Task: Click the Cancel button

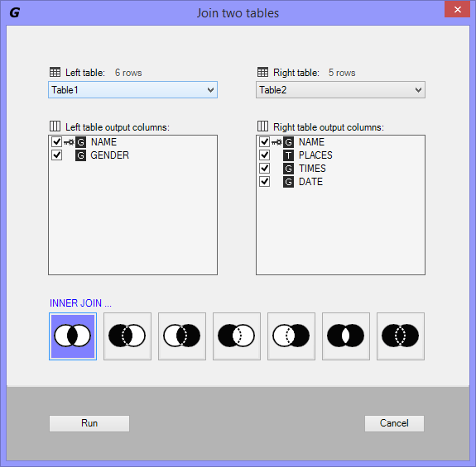Action: [394, 423]
